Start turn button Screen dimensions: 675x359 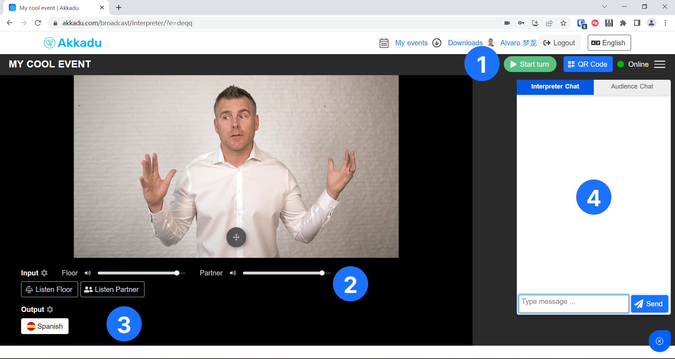[530, 64]
